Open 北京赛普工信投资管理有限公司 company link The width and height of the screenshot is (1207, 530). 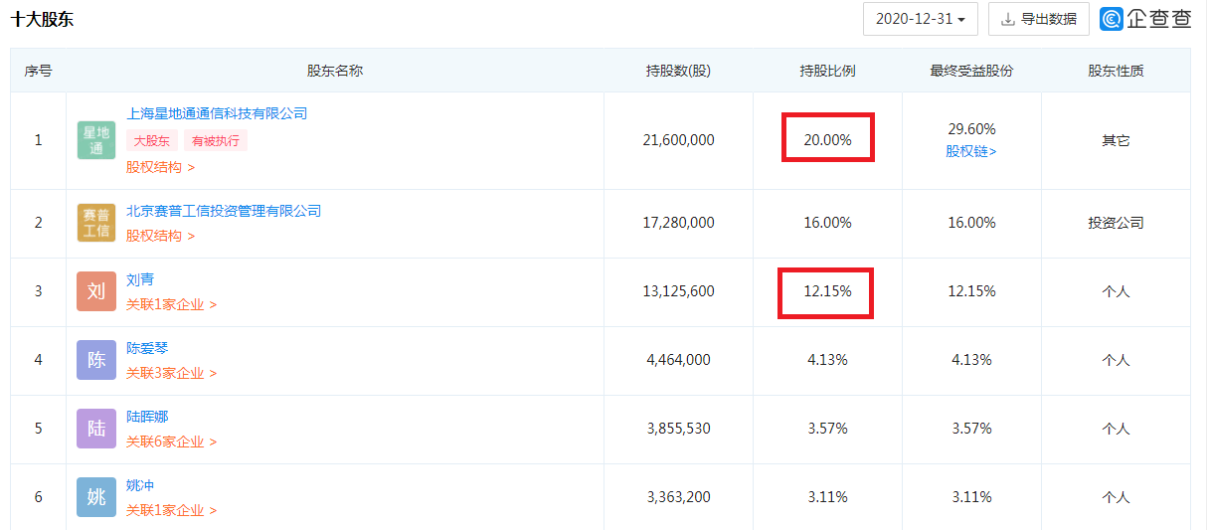[224, 211]
